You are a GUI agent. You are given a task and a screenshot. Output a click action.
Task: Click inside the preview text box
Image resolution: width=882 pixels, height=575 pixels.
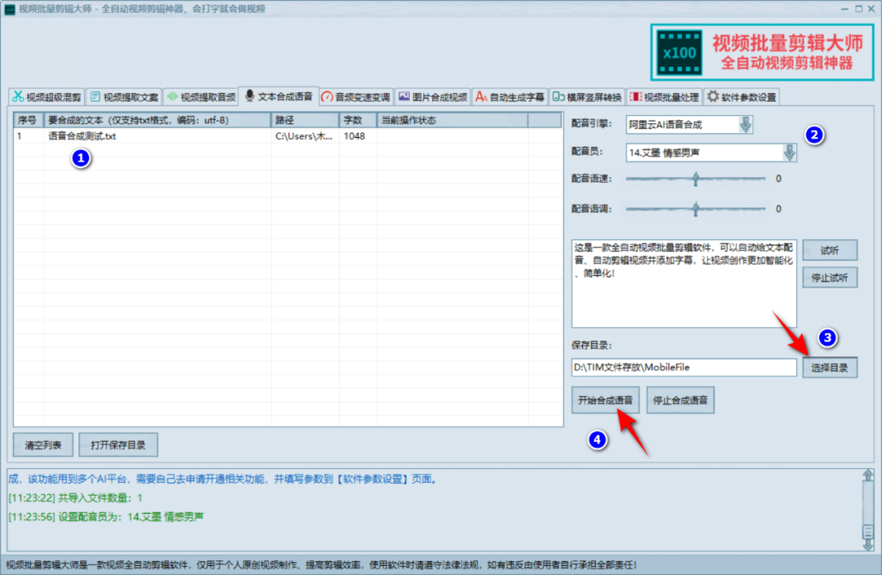coord(684,283)
